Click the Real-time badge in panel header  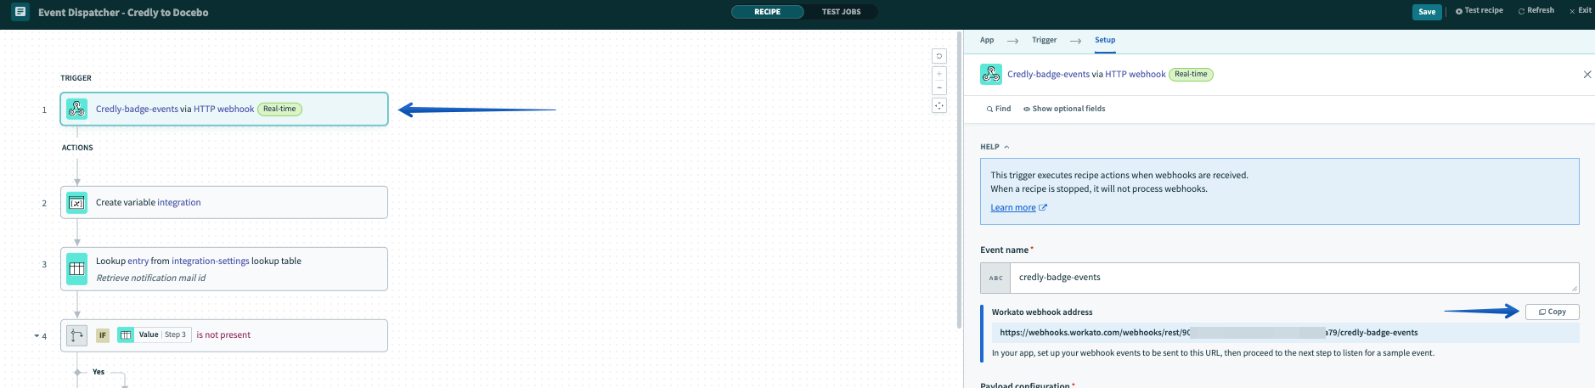pyautogui.click(x=1191, y=74)
